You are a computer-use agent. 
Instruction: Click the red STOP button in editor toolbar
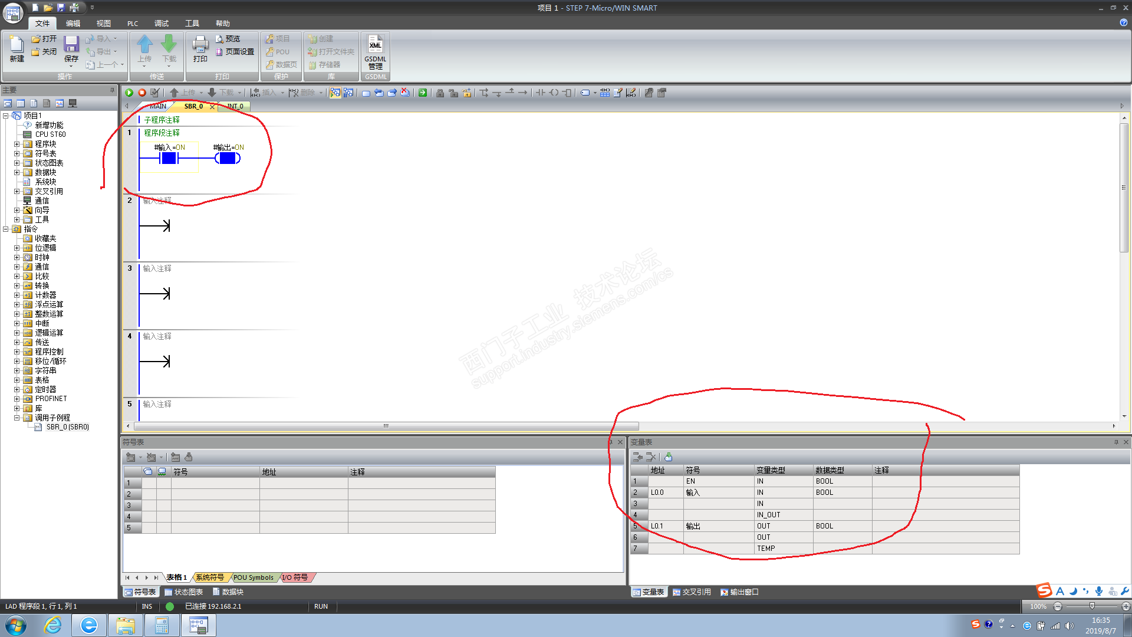pos(142,93)
